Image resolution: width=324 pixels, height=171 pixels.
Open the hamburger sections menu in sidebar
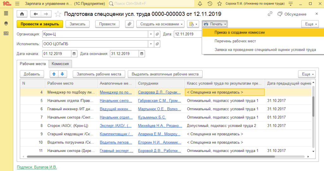click(x=6, y=13)
